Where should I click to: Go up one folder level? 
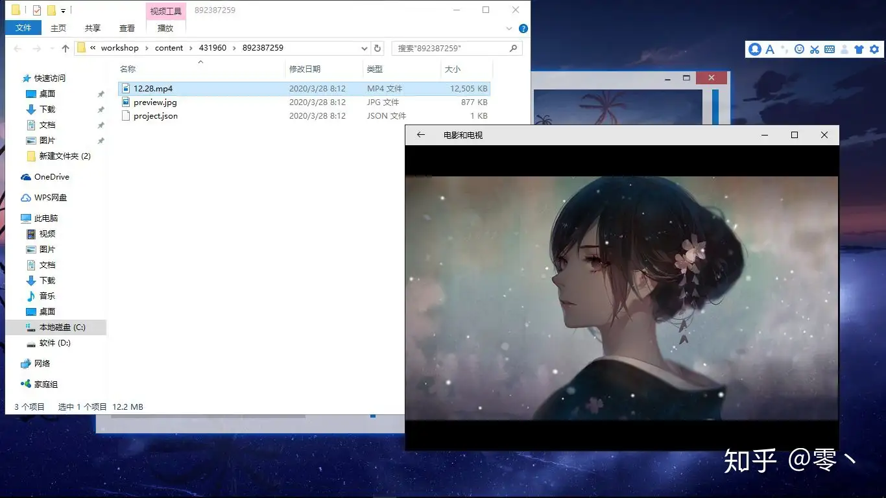click(x=66, y=49)
